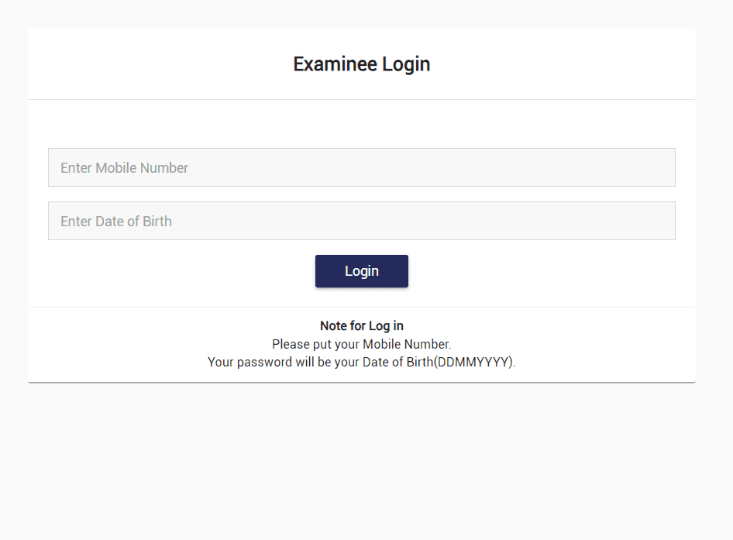Click 'Enter Date of Birth' placeholder text
The width and height of the screenshot is (733, 540).
tap(116, 222)
